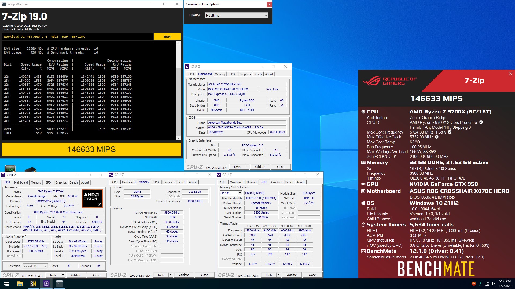
Task: Open the Bench tab in the Mainboard CPU-Z window
Action: pos(257,74)
